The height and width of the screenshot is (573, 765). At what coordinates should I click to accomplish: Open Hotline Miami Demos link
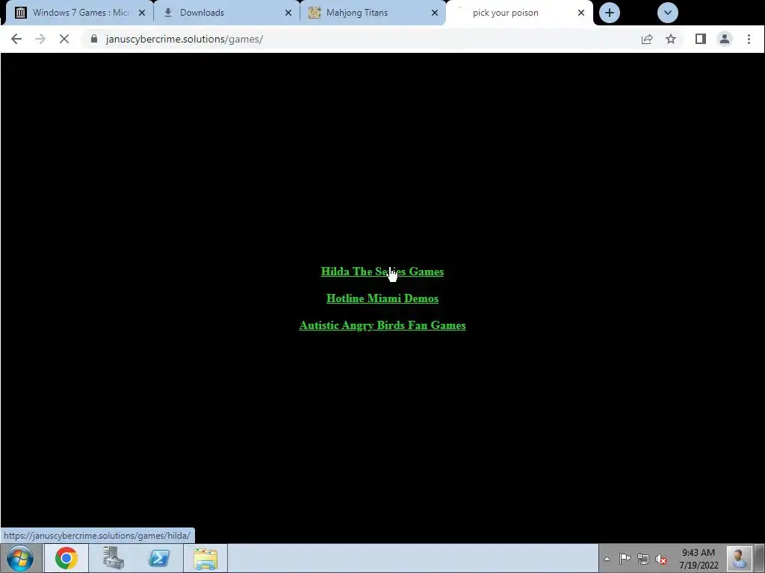(x=382, y=298)
